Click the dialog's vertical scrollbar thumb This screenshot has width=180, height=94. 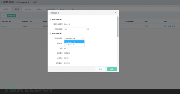pos(118,27)
